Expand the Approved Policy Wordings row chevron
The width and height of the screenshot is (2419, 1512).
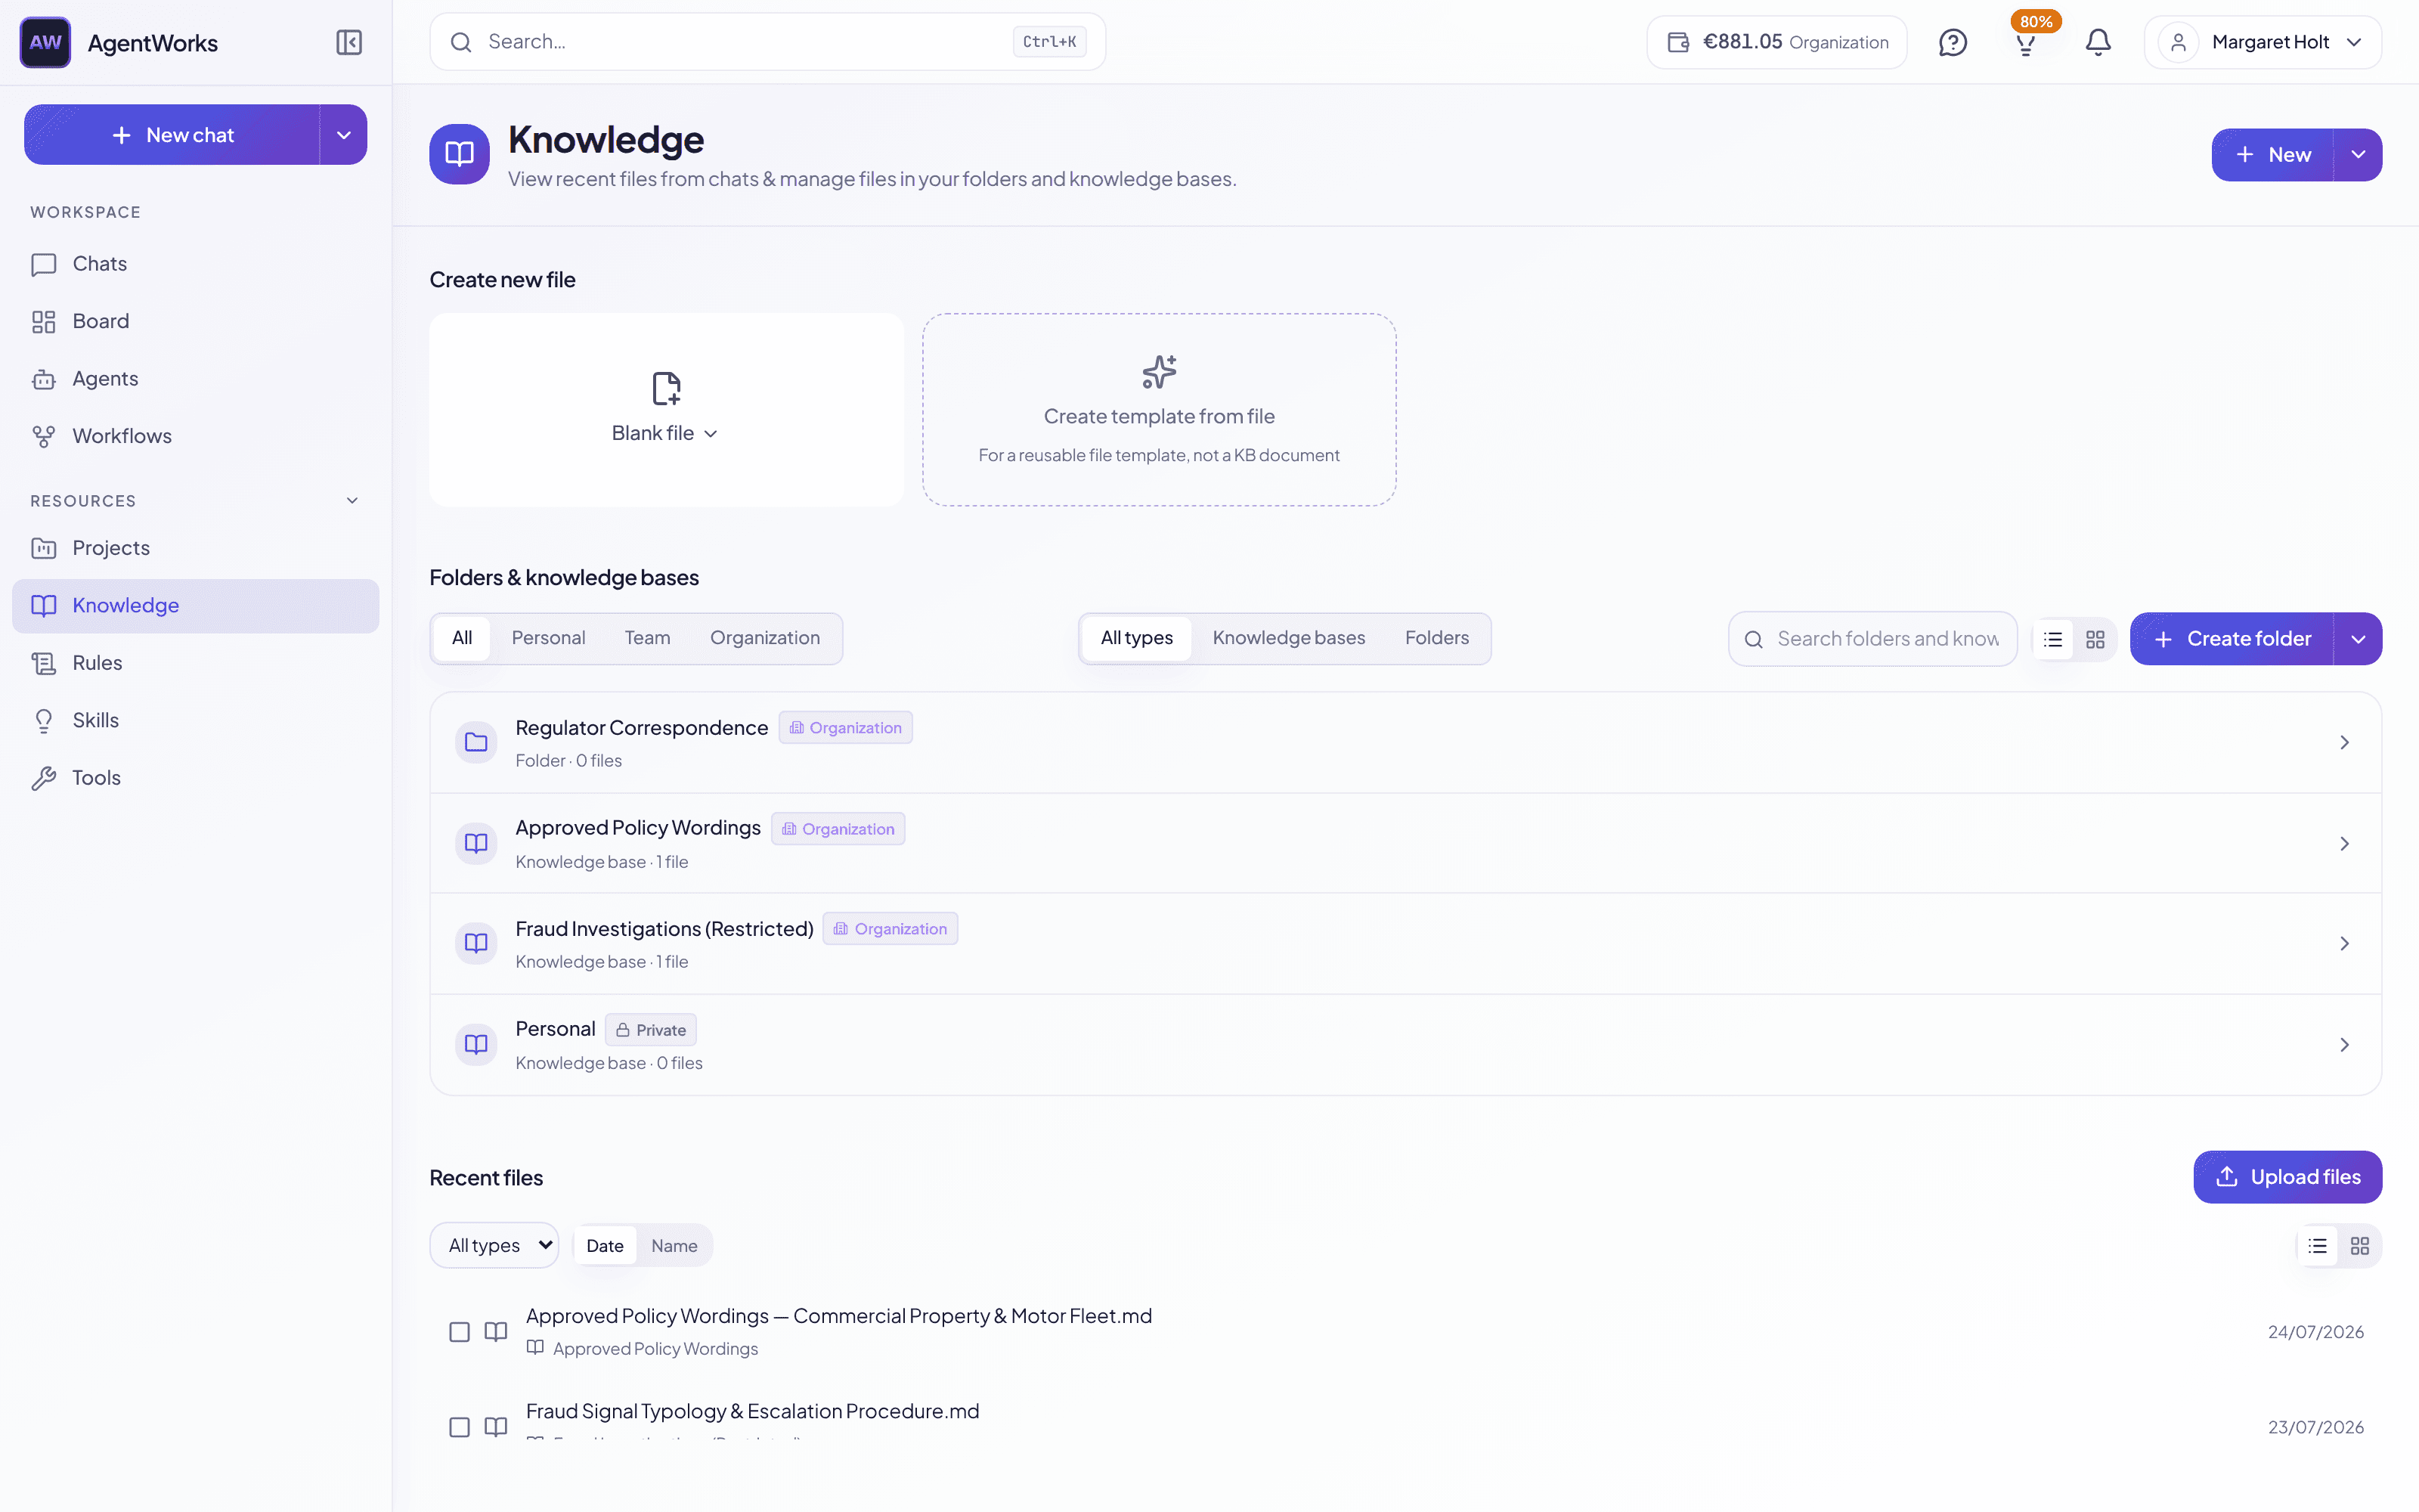coord(2344,843)
